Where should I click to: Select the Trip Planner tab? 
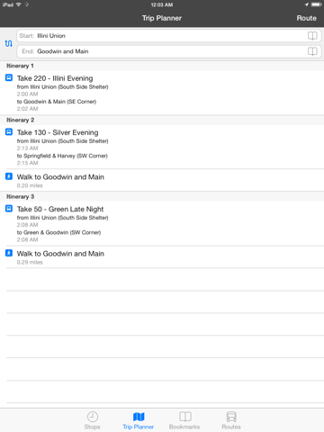tap(139, 420)
